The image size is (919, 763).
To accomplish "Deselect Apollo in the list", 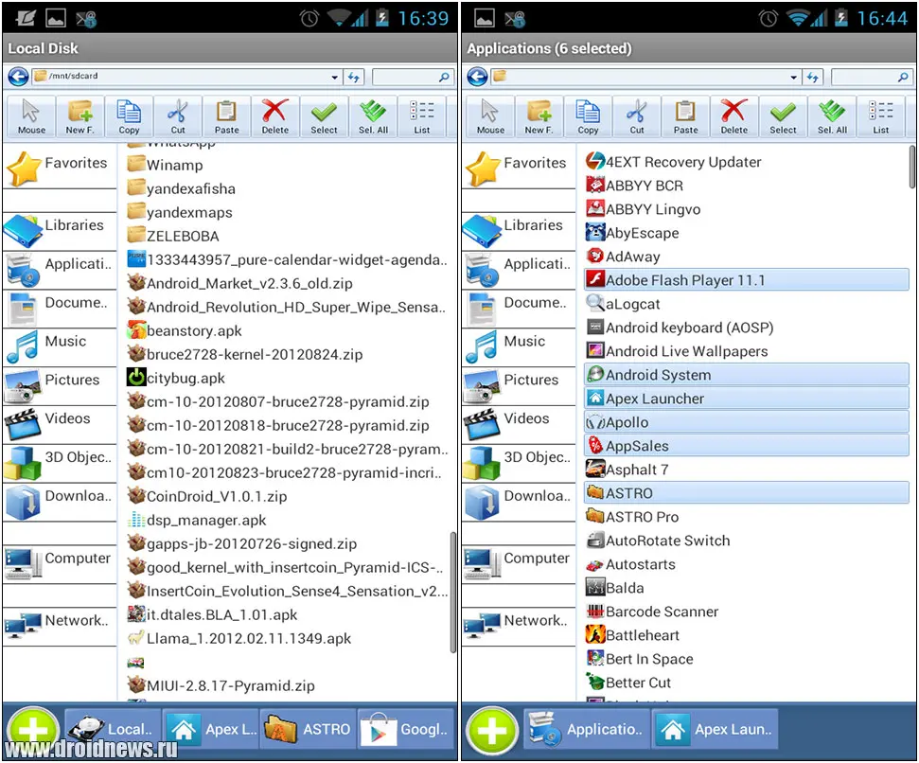I will tap(746, 422).
